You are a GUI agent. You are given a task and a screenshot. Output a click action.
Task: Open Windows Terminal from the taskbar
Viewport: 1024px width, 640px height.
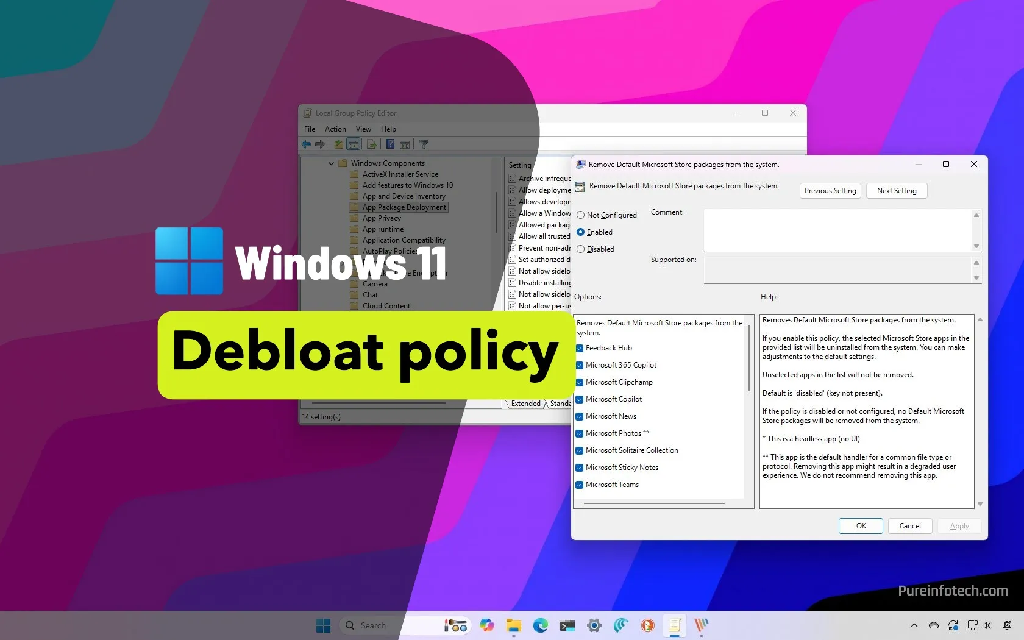(x=567, y=625)
